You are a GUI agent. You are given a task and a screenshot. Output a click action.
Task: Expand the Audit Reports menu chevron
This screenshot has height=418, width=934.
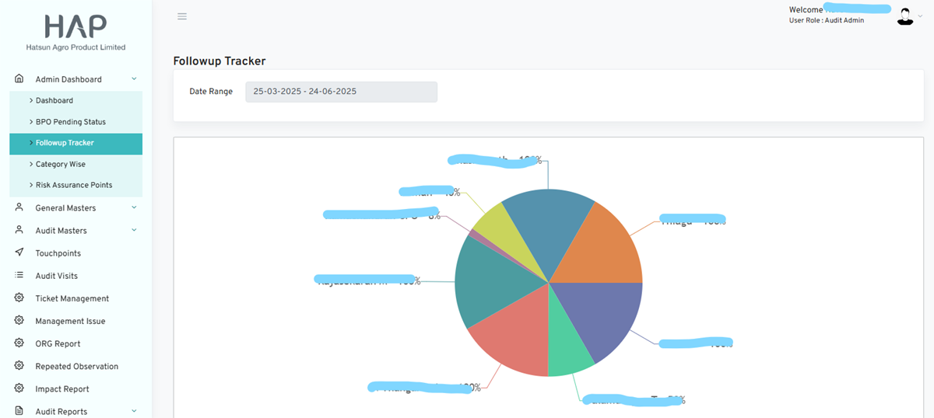coord(134,411)
